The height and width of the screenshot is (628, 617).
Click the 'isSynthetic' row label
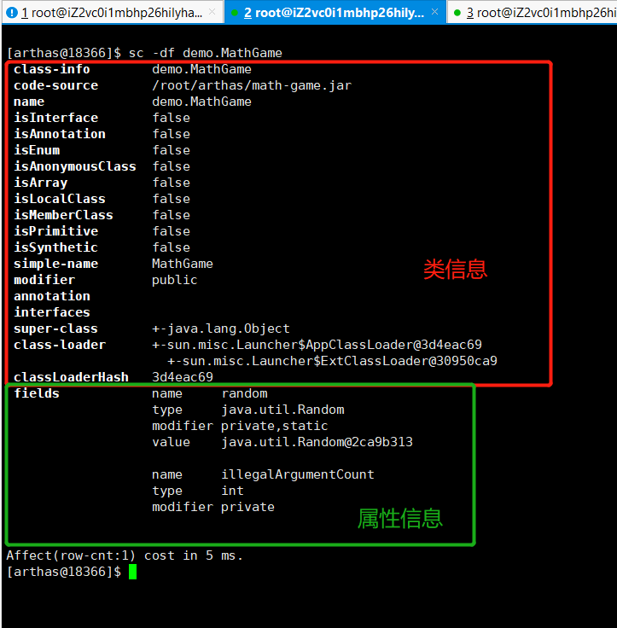pyautogui.click(x=55, y=247)
